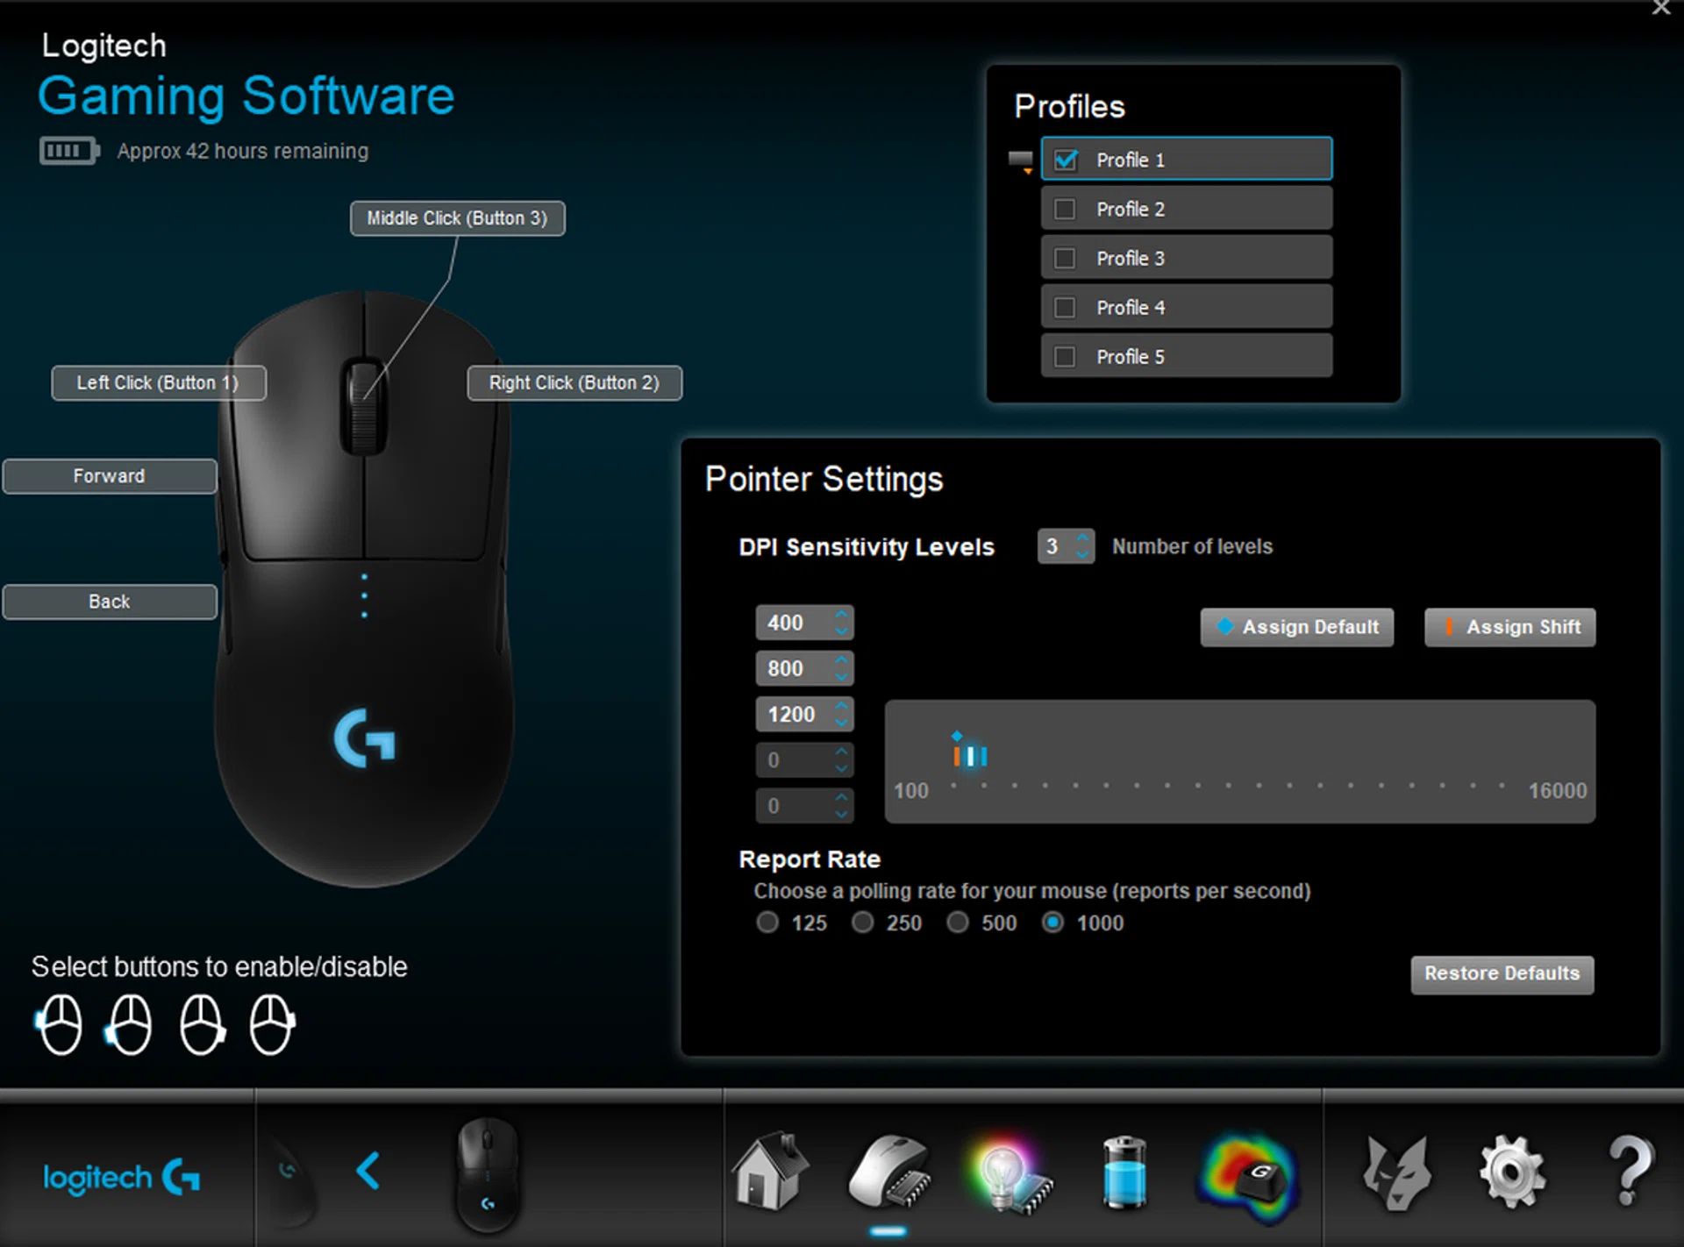Open the help question mark icon
1684x1247 pixels.
1630,1172
